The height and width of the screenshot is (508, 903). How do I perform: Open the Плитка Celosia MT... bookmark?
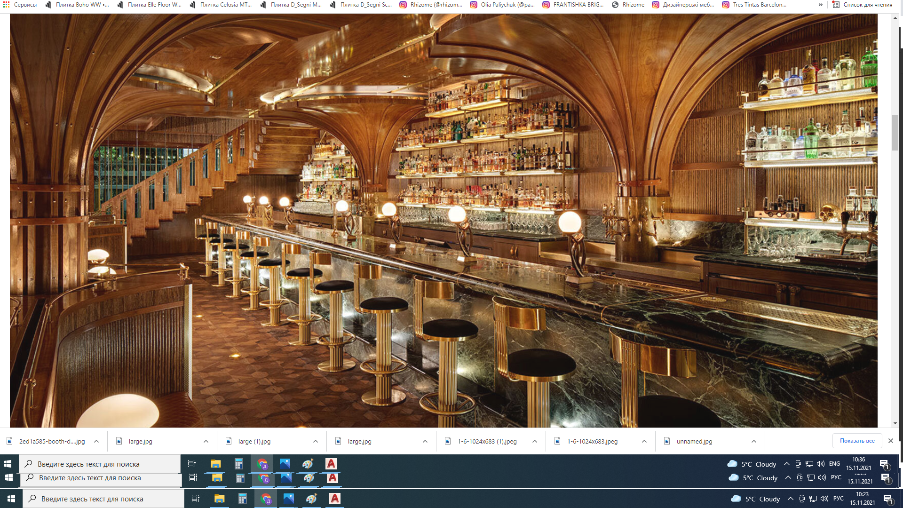(221, 5)
